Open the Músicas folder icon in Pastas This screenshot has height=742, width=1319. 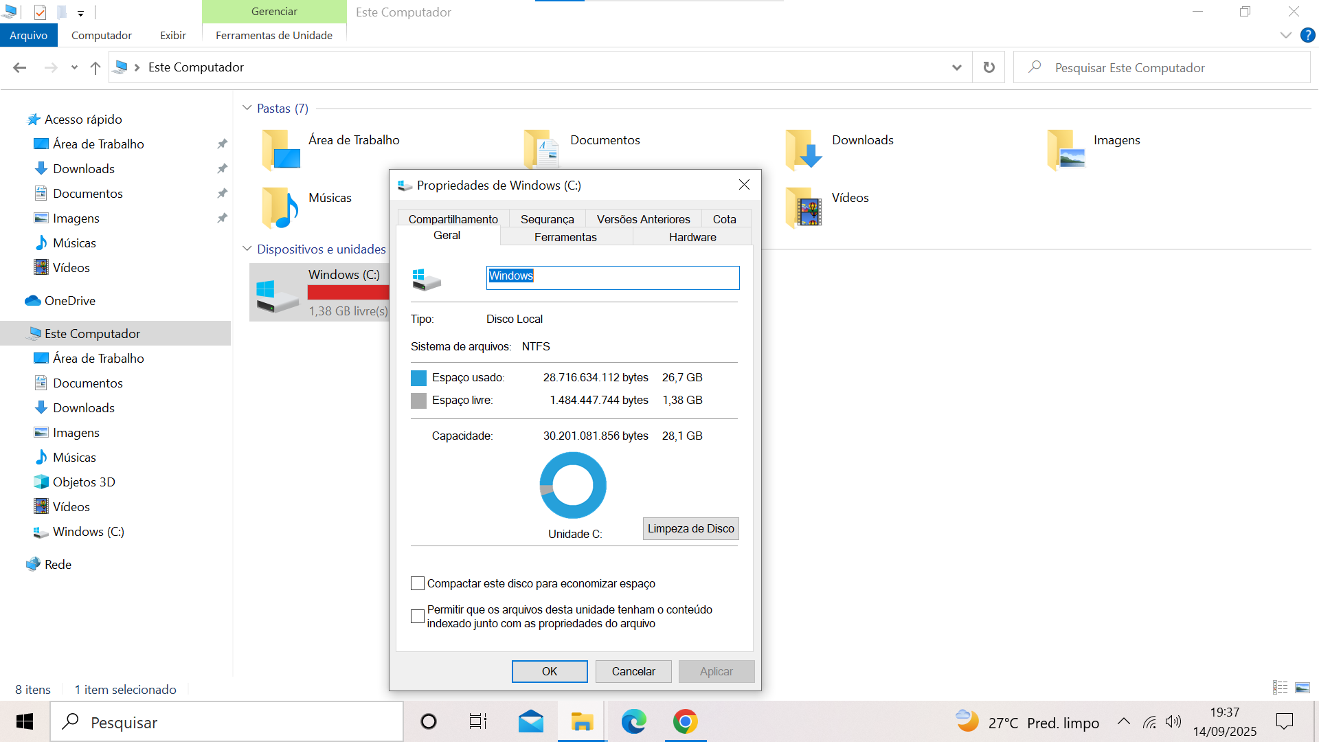[x=280, y=207]
